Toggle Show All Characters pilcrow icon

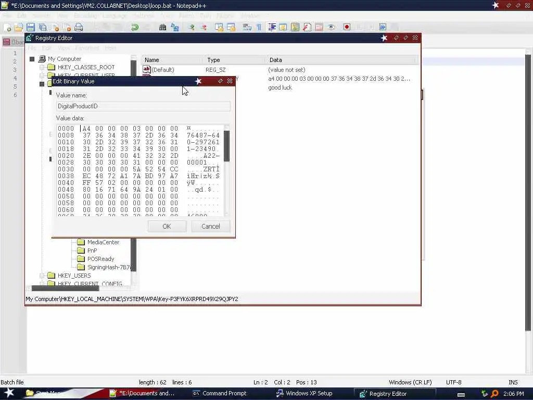[259, 27]
